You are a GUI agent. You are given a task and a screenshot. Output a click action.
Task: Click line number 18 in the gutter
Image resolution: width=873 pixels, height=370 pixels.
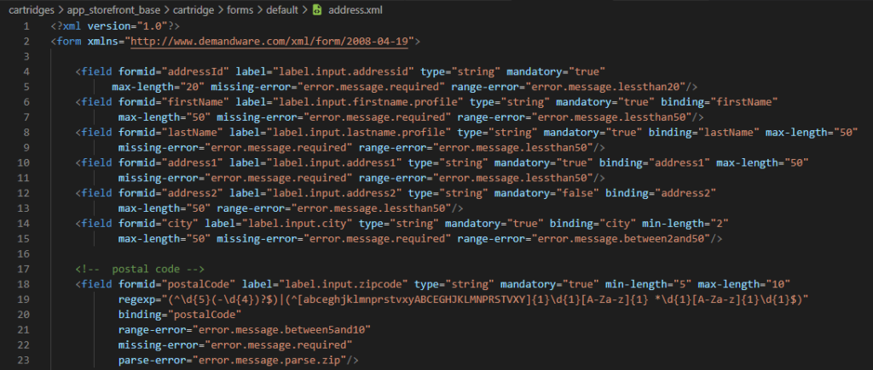(23, 284)
